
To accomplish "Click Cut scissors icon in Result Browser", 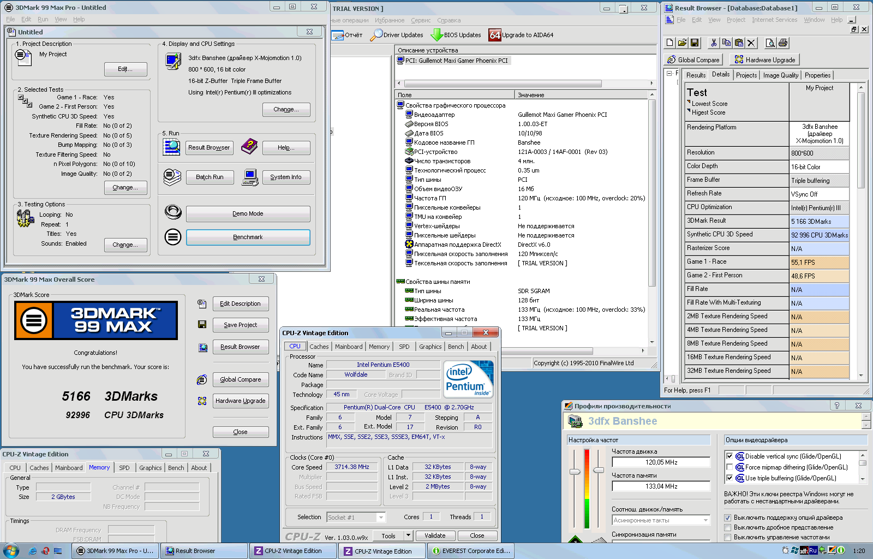I will point(714,43).
